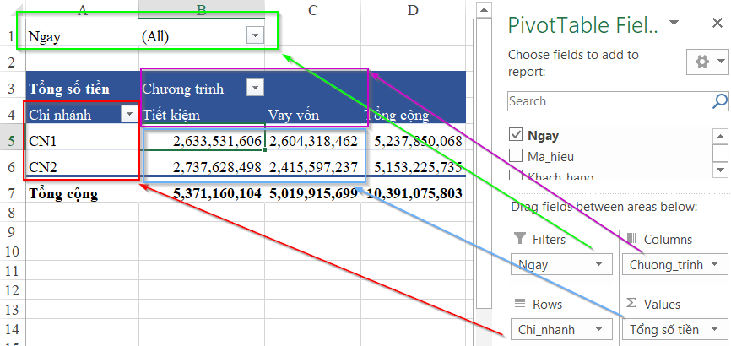The height and width of the screenshot is (346, 731).
Task: Check the Ma_hieu field checkbox
Action: click(516, 154)
